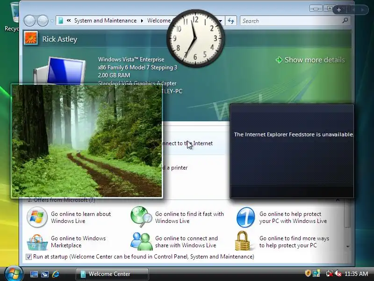Click the analog Clock gadget
This screenshot has width=374, height=281.
pos(195,38)
